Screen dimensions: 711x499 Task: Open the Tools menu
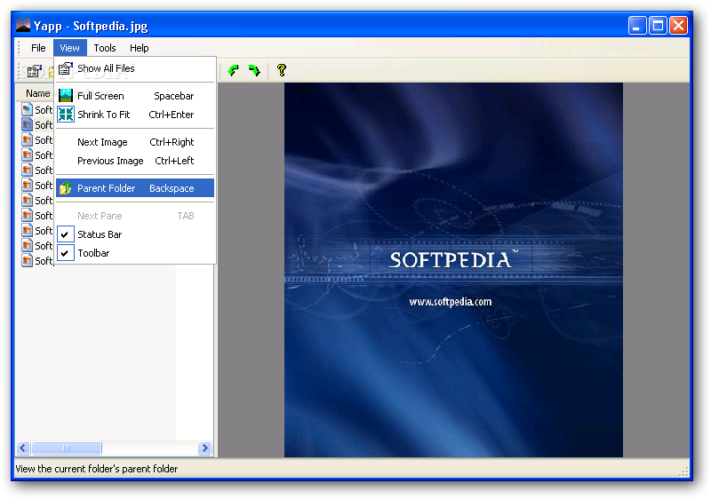click(105, 48)
